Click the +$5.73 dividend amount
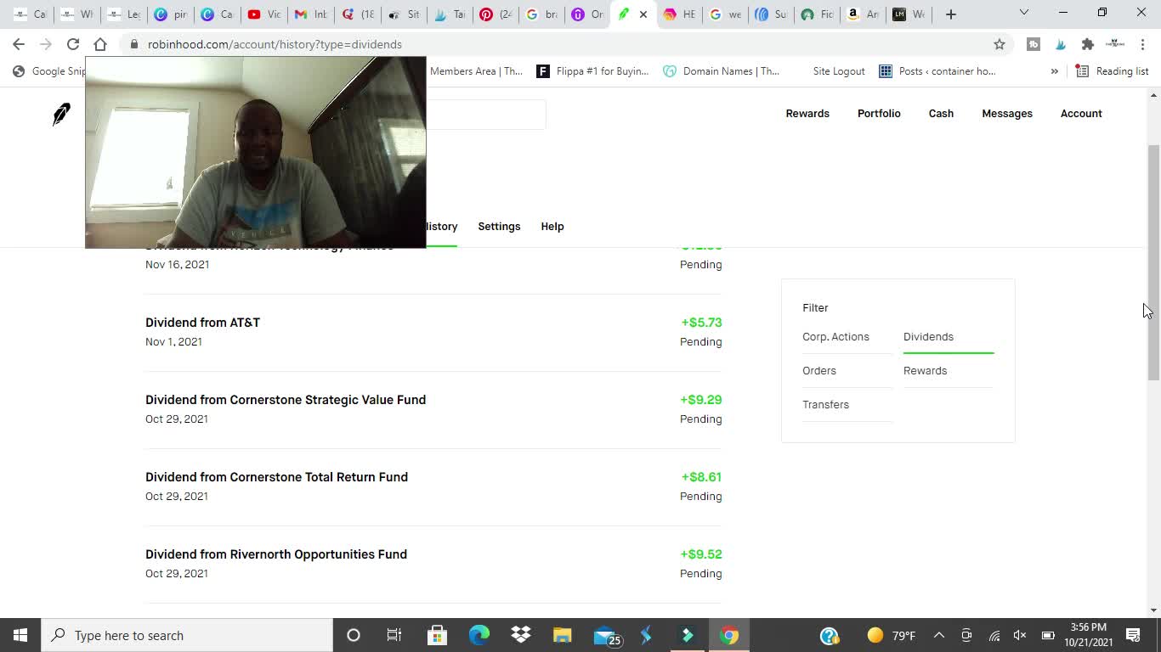This screenshot has width=1161, height=652. [701, 323]
